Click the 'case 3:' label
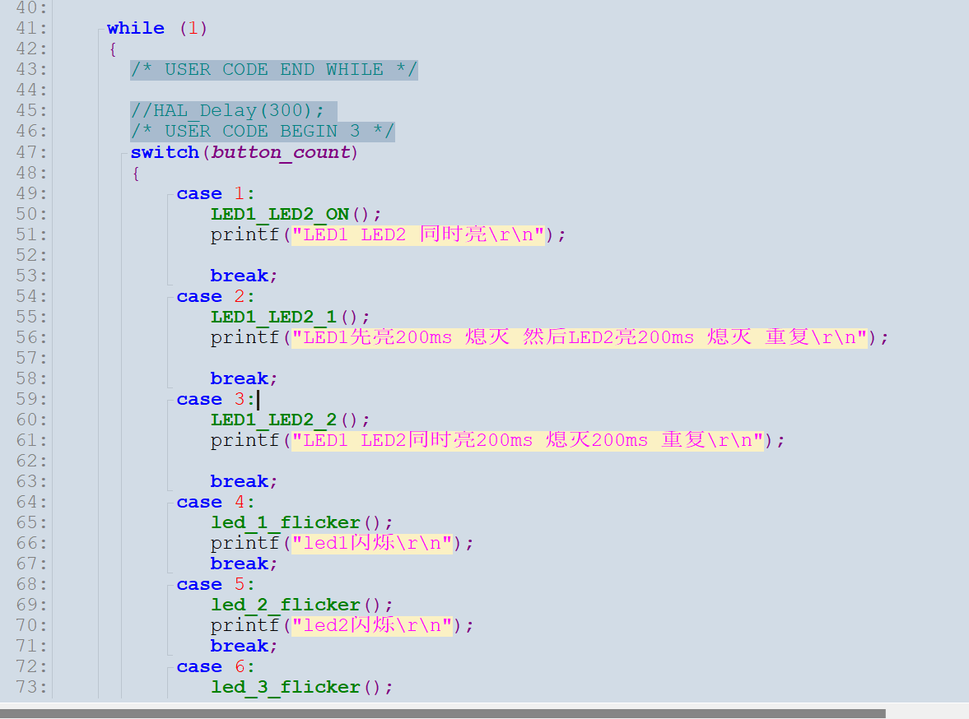969x719 pixels. (216, 399)
